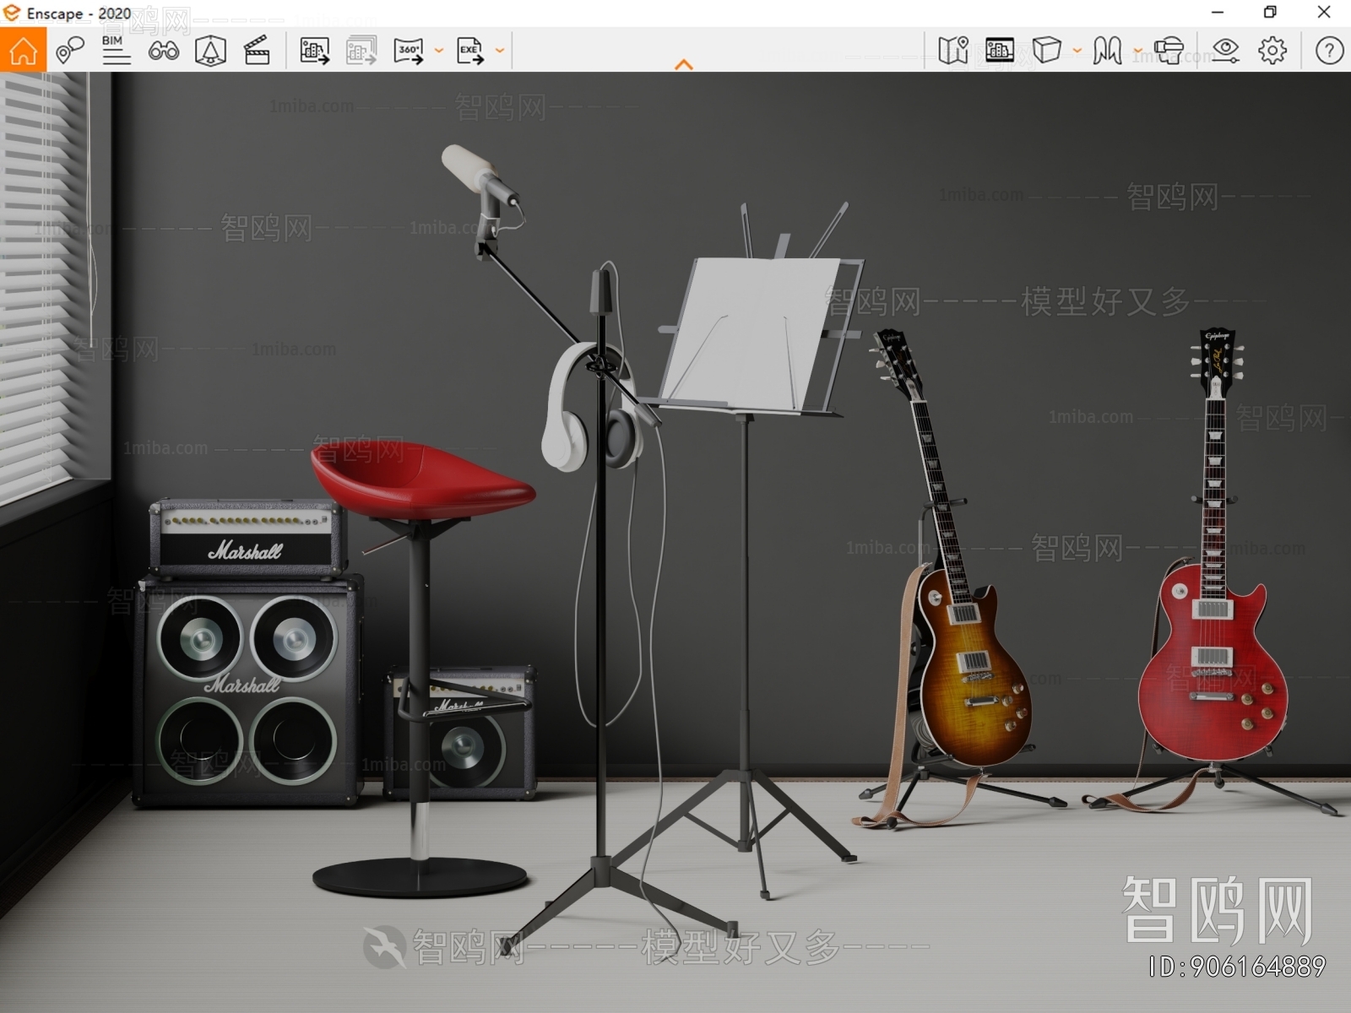The height and width of the screenshot is (1013, 1351).
Task: Expand the projection mode dropdown
Action: pos(1077,51)
